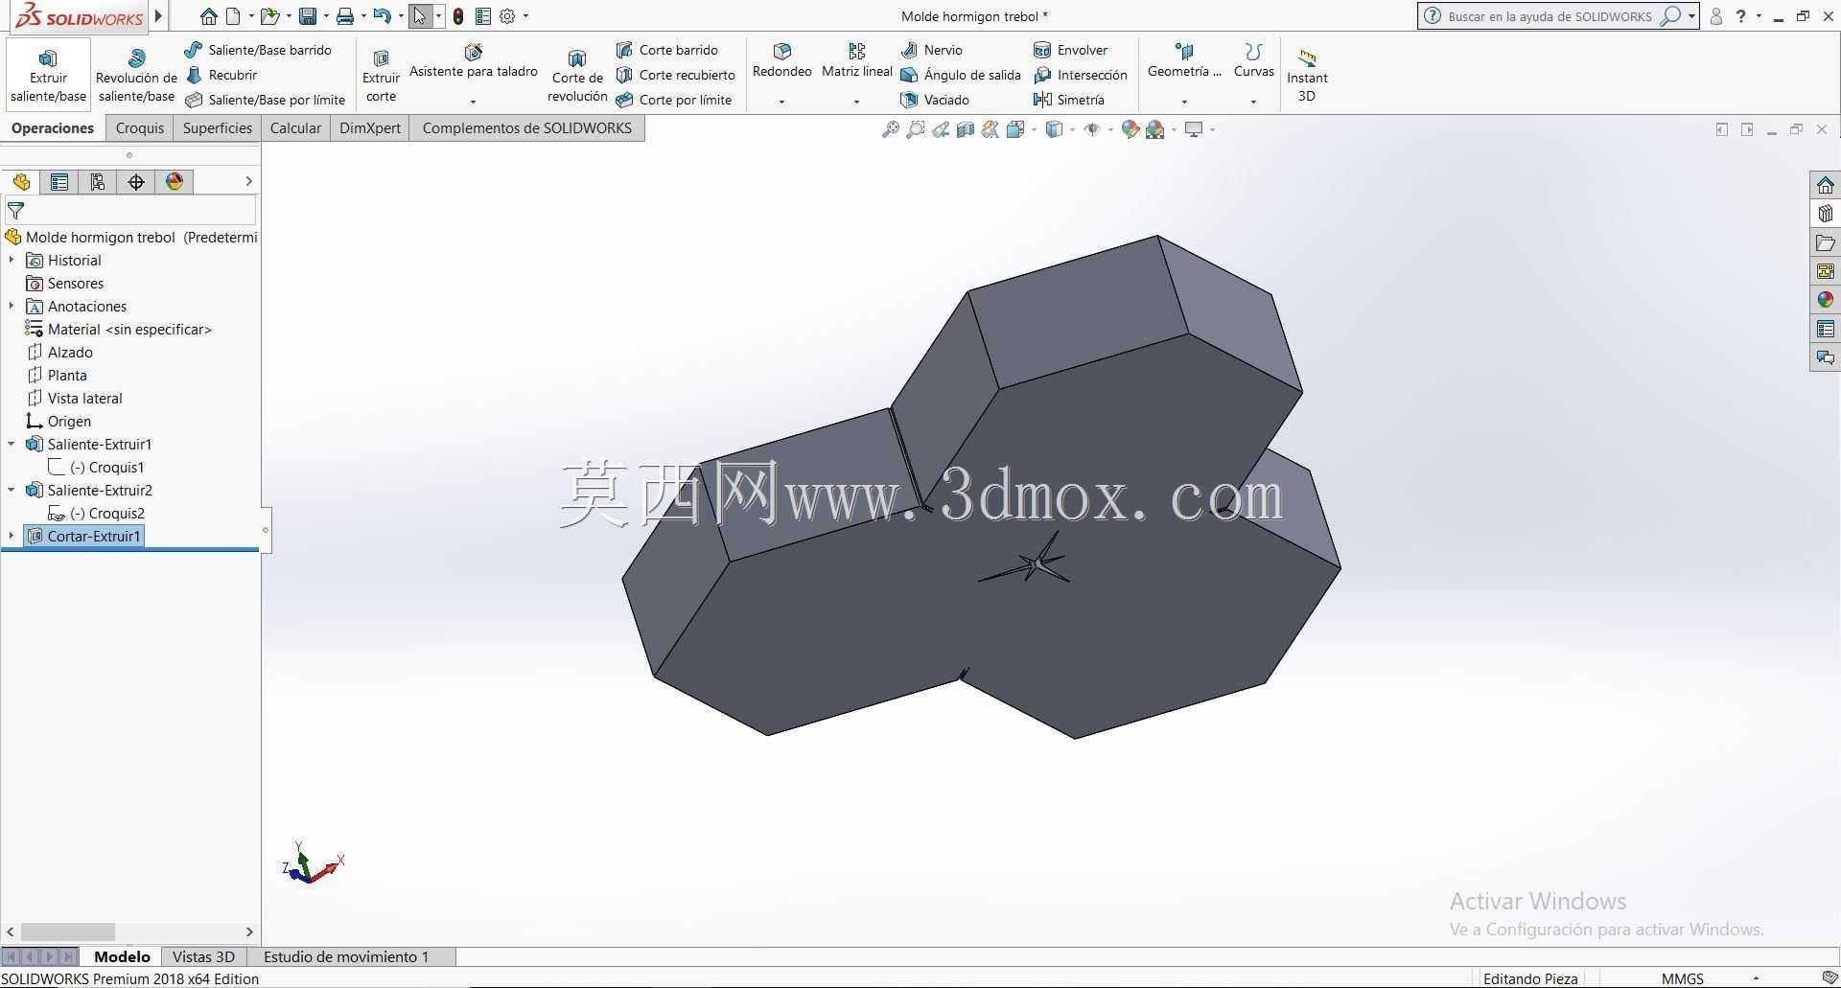Toggle the Select cursor tool
This screenshot has height=988, width=1841.
coord(420,16)
